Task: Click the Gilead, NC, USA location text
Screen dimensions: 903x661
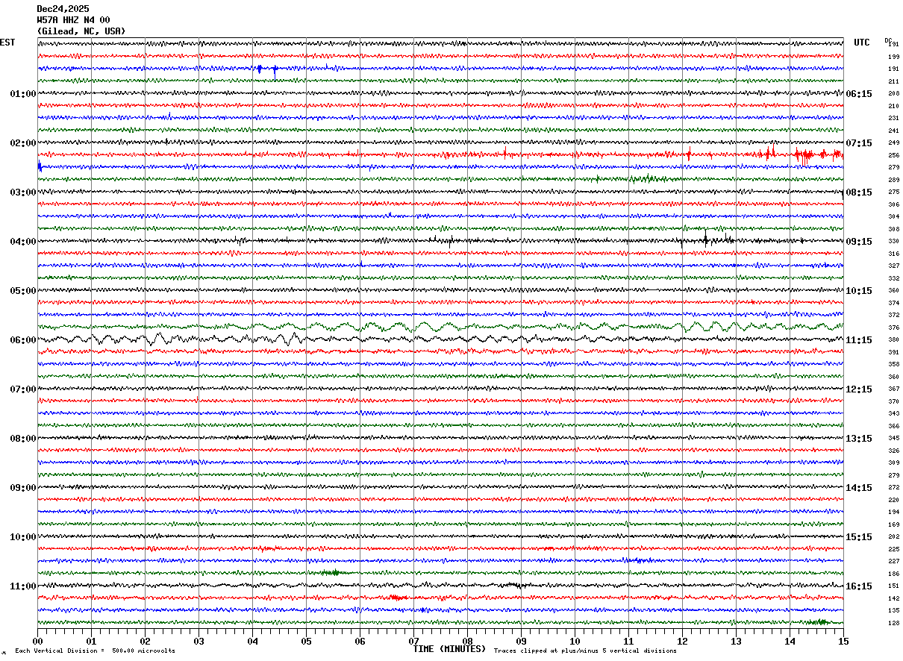Action: tap(81, 31)
